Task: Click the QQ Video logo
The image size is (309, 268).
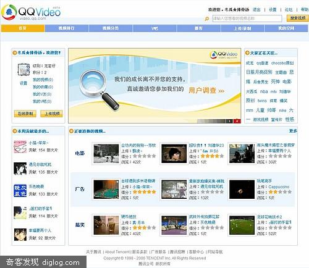Action: click(x=31, y=12)
